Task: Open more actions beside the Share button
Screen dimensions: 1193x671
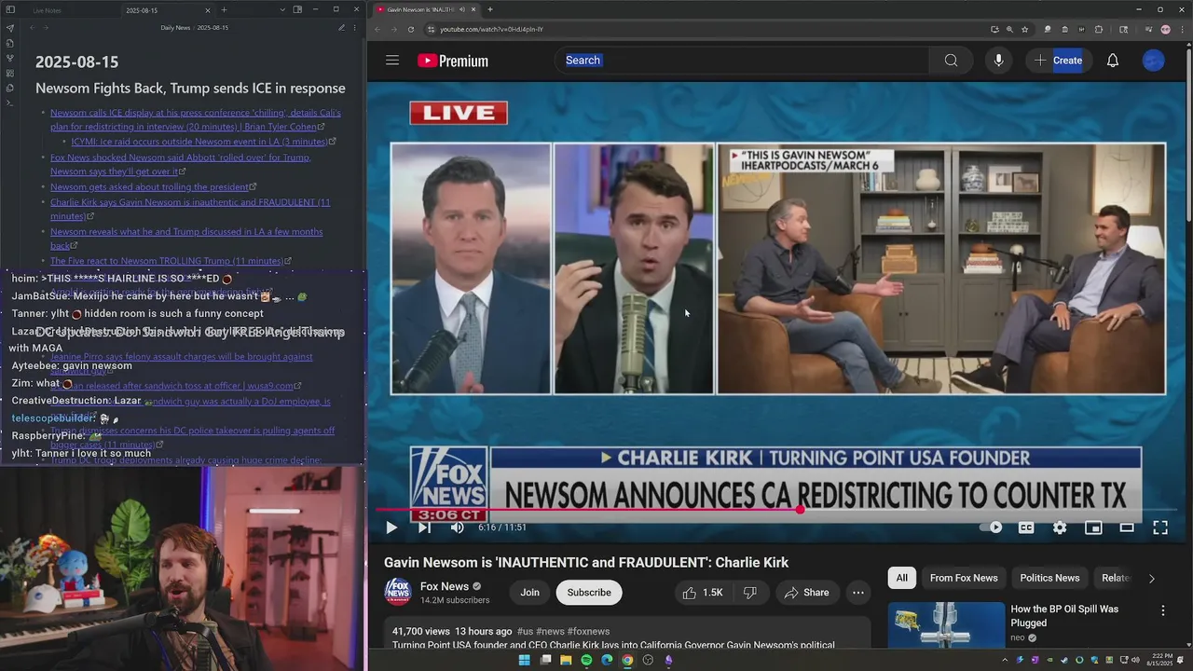Action: pyautogui.click(x=858, y=593)
